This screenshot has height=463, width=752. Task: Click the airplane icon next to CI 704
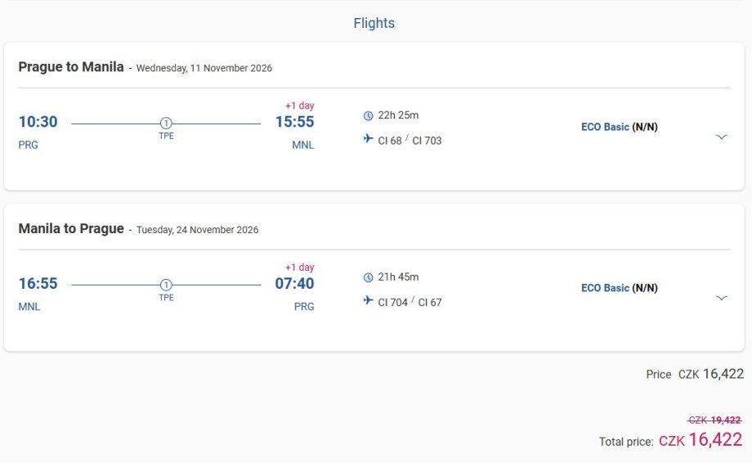[x=368, y=301]
